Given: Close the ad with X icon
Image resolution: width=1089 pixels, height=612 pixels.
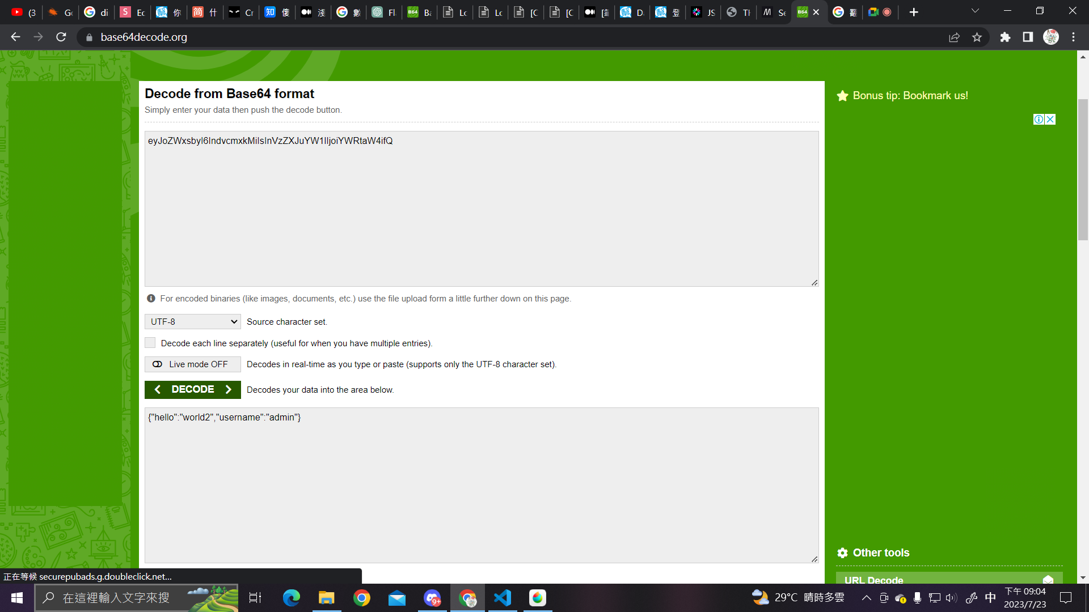Looking at the screenshot, I should pos(1050,119).
